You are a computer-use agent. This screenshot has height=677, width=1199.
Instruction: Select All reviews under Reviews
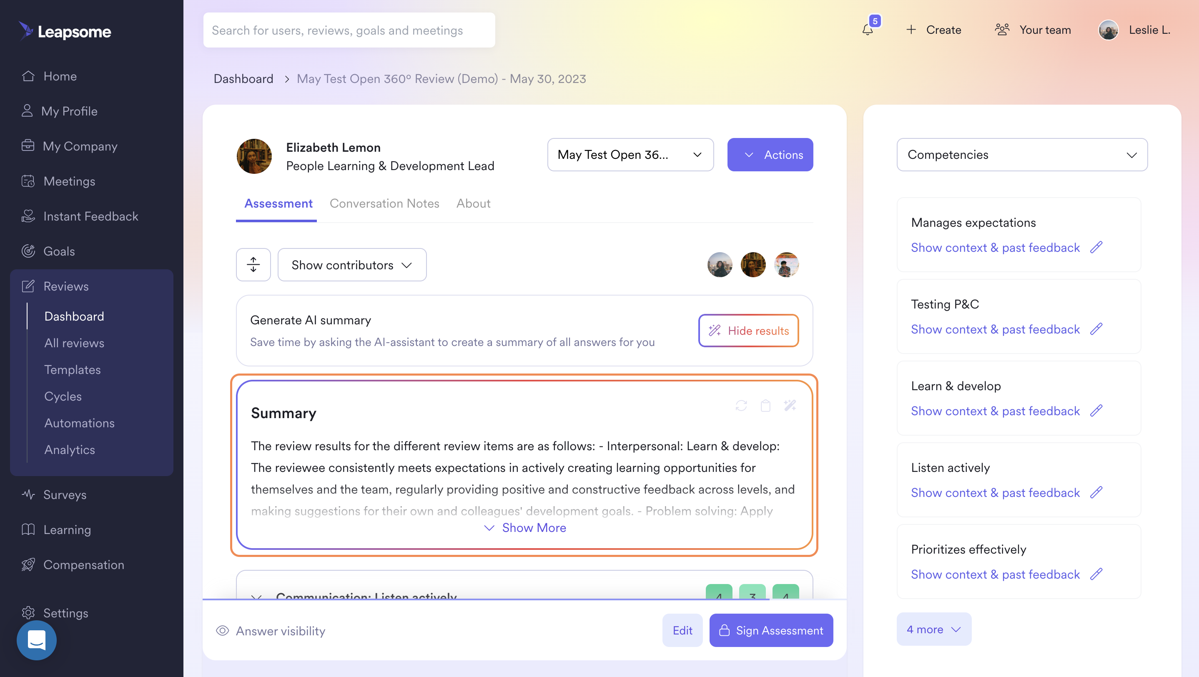[74, 343]
